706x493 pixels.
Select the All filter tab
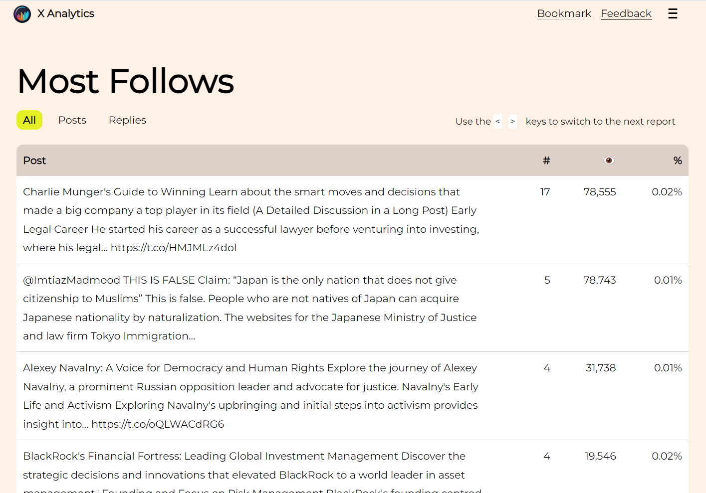[x=29, y=120]
